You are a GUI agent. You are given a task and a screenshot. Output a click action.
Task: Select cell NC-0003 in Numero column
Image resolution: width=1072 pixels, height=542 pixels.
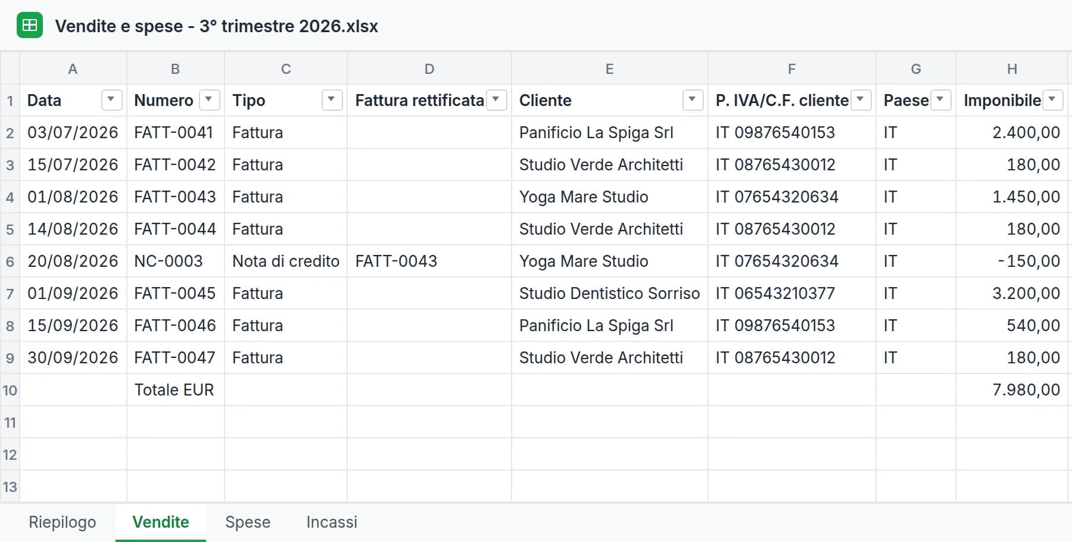point(176,261)
